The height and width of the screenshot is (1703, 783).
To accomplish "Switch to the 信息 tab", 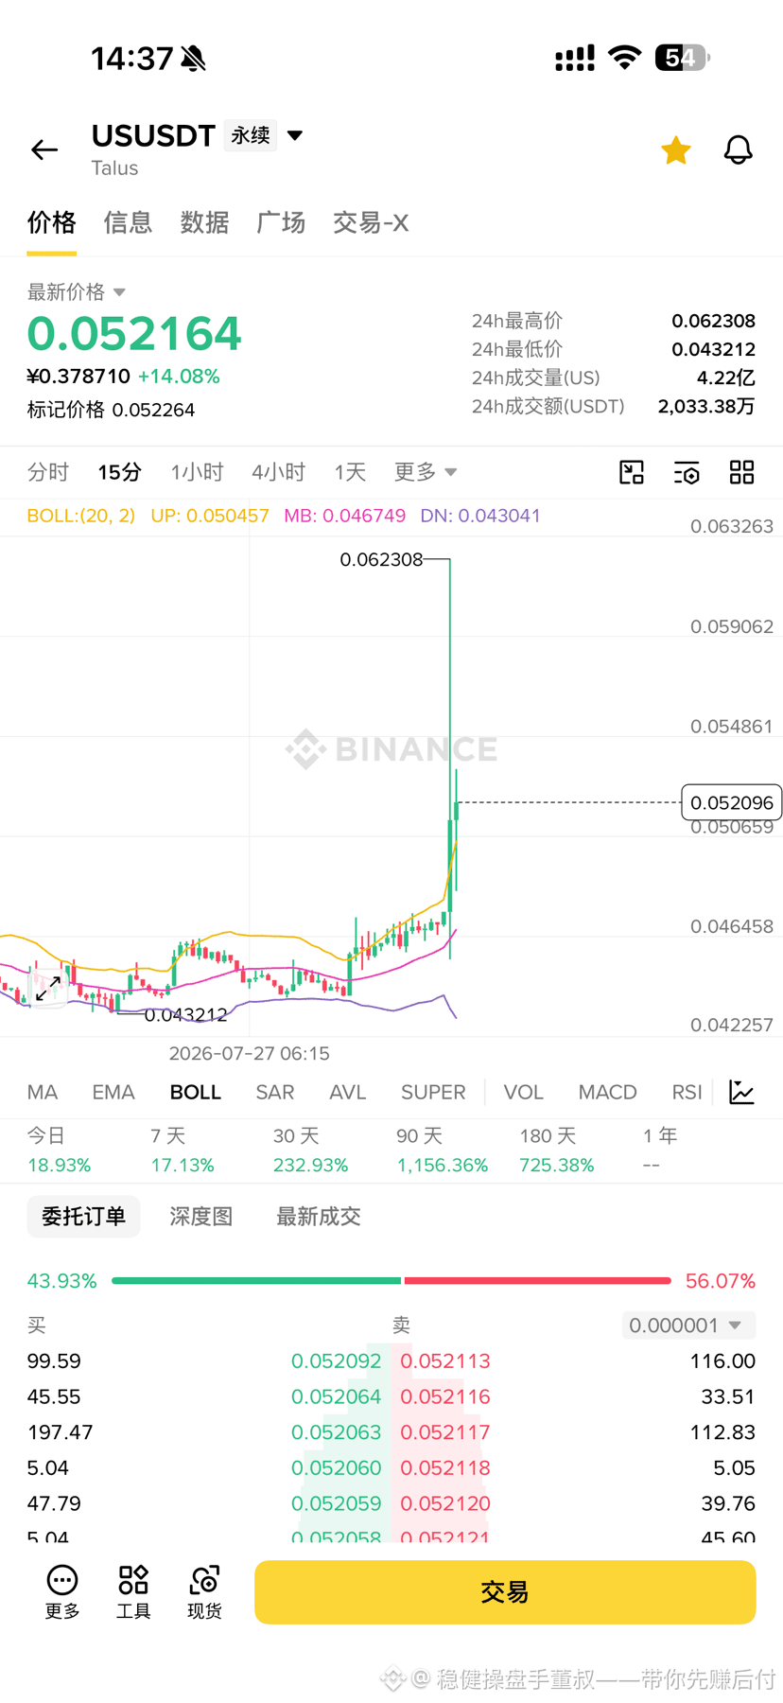I will coord(128,222).
